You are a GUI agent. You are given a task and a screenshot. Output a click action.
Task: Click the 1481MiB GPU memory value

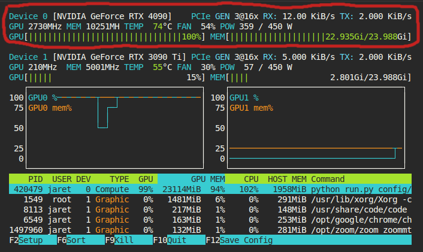(x=184, y=199)
